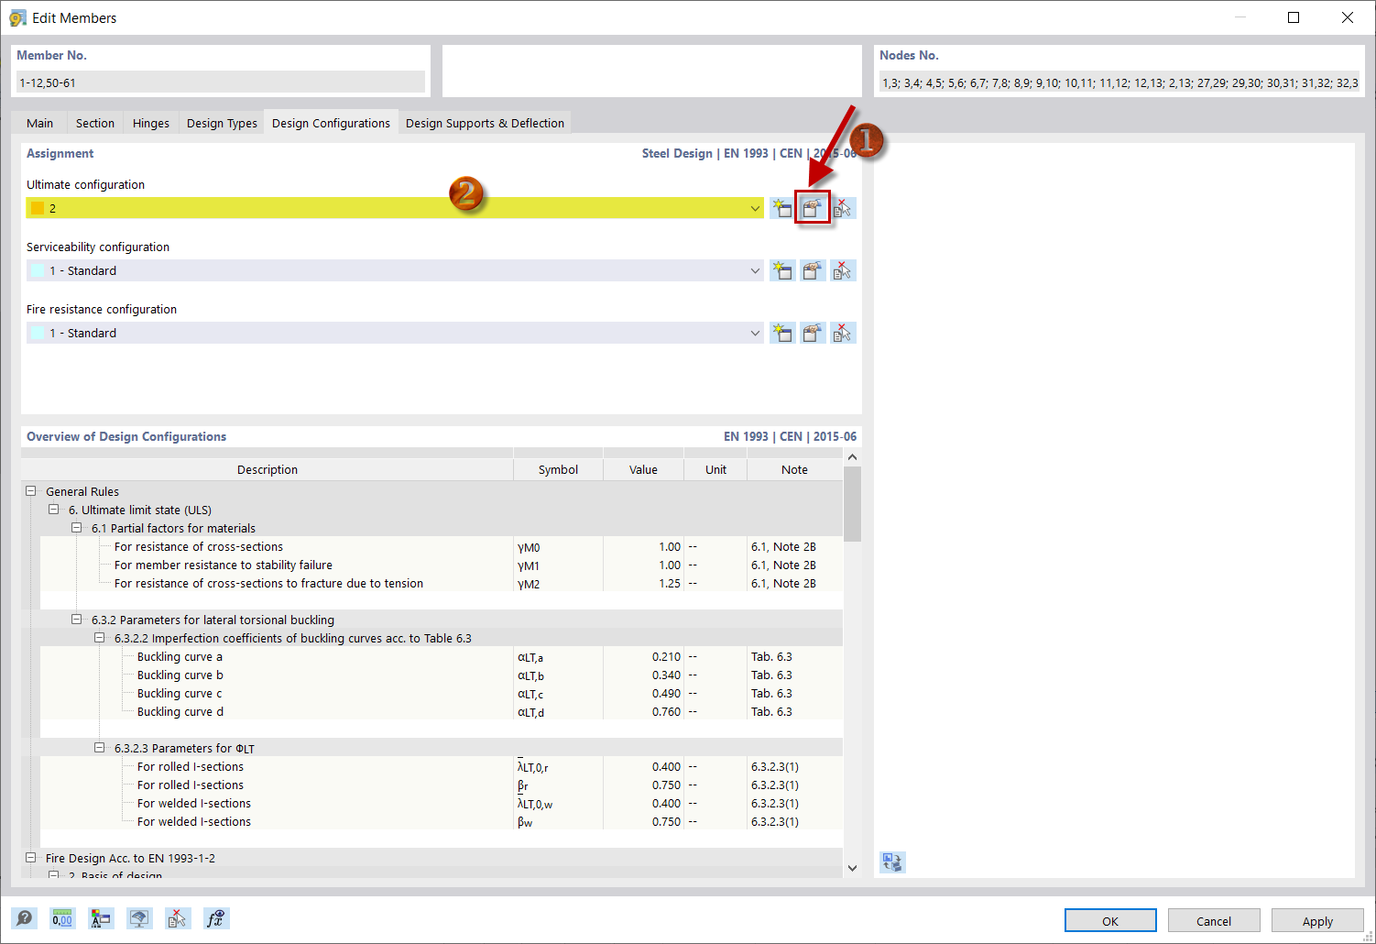1376x944 pixels.
Task: Click the display properties monitor icon
Action: click(x=139, y=917)
